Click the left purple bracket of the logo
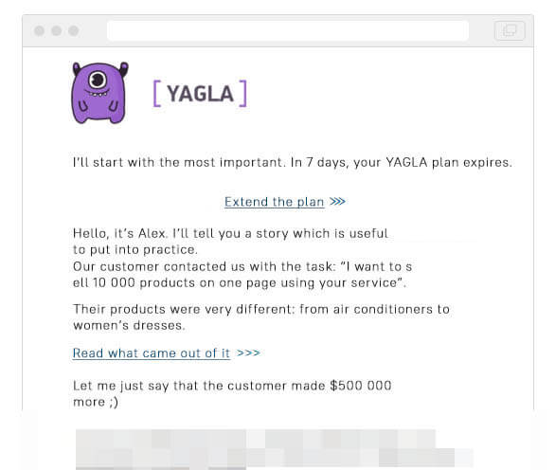Image resolution: width=555 pixels, height=470 pixels. click(x=157, y=94)
